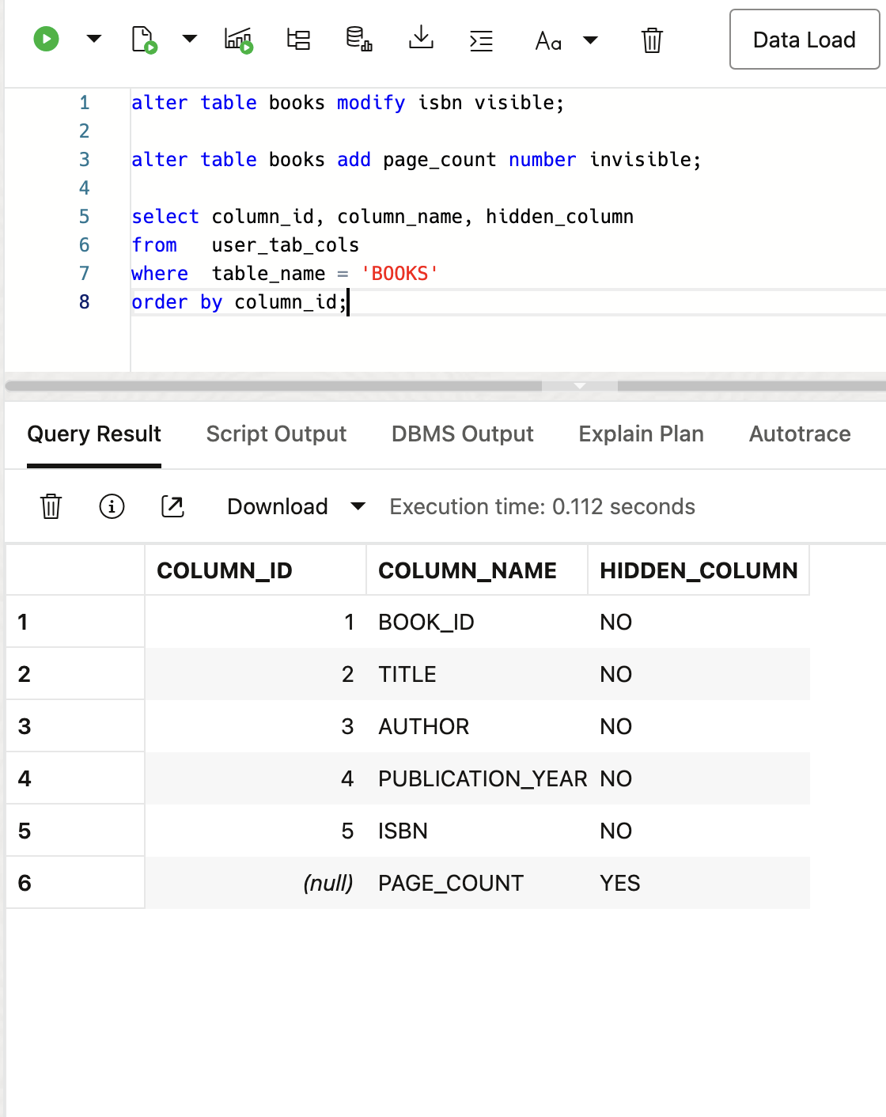Sort by the COLUMN_ID header
This screenshot has width=886, height=1117.
pyautogui.click(x=256, y=570)
